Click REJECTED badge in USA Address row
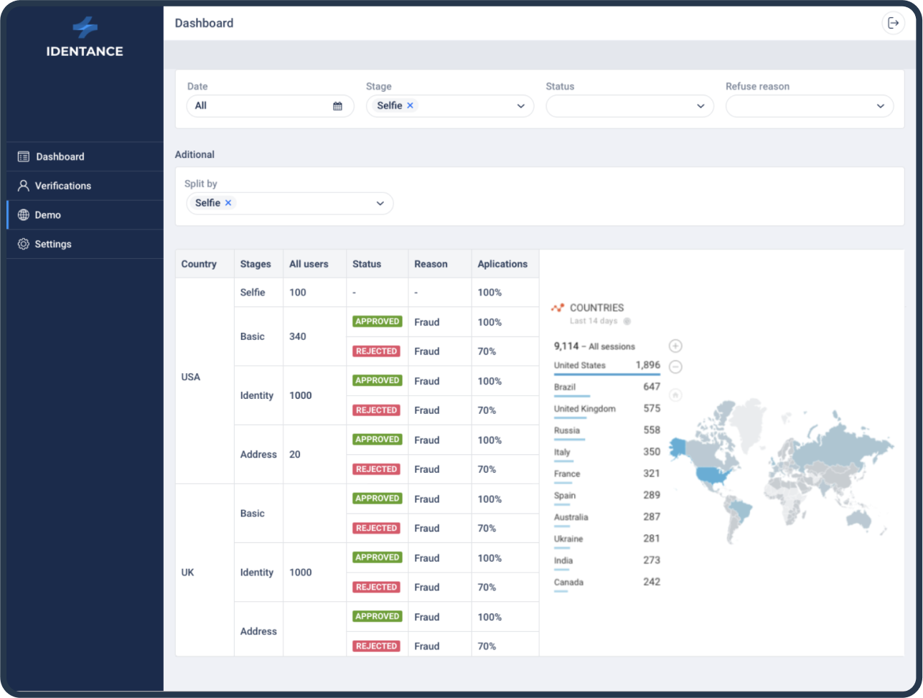Image resolution: width=923 pixels, height=698 pixels. tap(376, 469)
